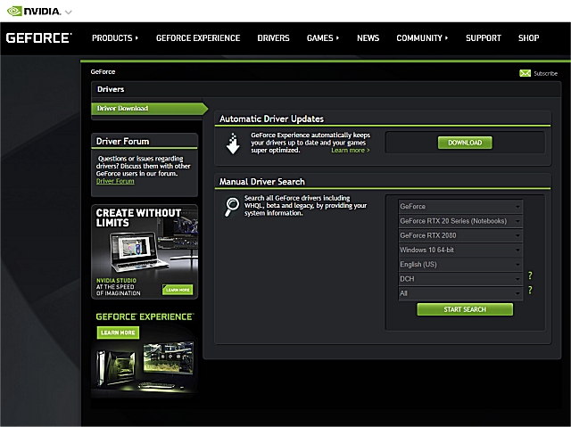
Task: Open the GeForce RTX 20 Series (Notebooks) dropdown
Action: (460, 221)
